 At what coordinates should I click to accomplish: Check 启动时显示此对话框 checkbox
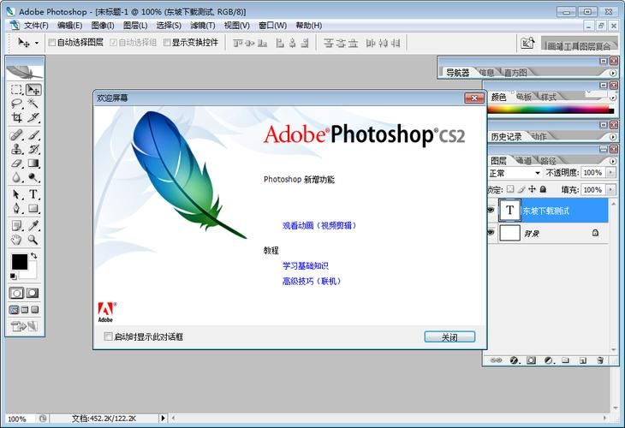coord(108,336)
